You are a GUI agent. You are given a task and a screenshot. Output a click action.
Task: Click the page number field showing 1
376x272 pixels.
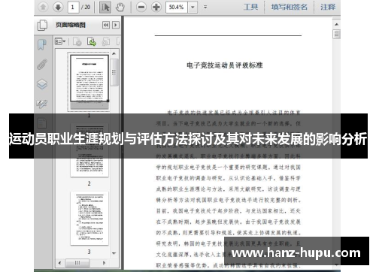pyautogui.click(x=73, y=7)
